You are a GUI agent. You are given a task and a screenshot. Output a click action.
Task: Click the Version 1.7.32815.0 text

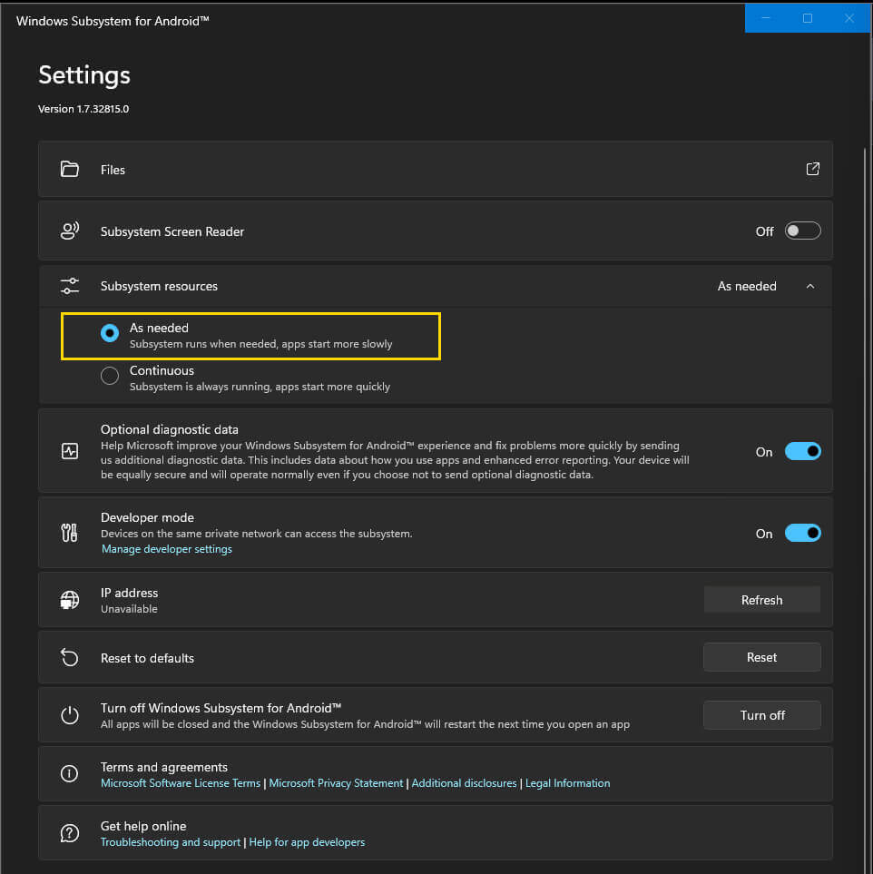[83, 109]
